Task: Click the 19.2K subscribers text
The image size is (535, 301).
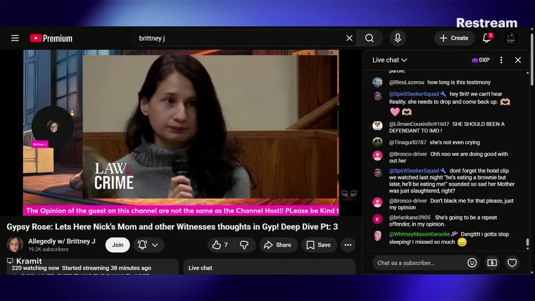Action: pos(48,249)
